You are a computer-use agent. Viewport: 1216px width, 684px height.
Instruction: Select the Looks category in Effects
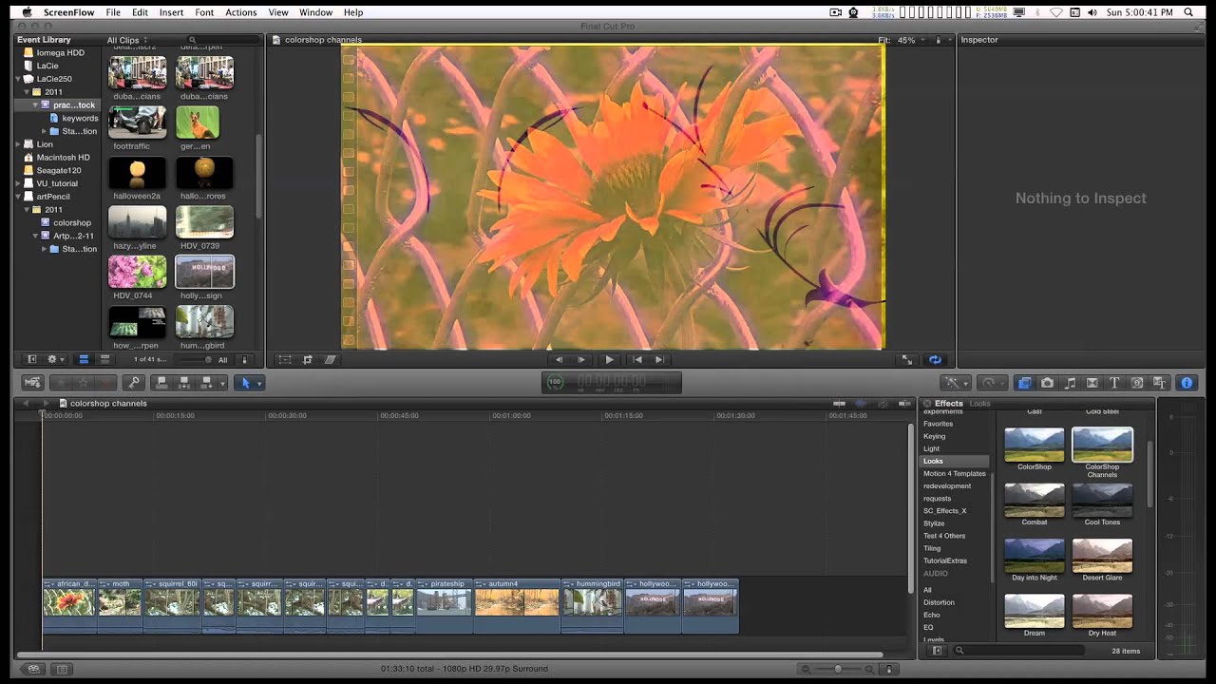[x=955, y=461]
